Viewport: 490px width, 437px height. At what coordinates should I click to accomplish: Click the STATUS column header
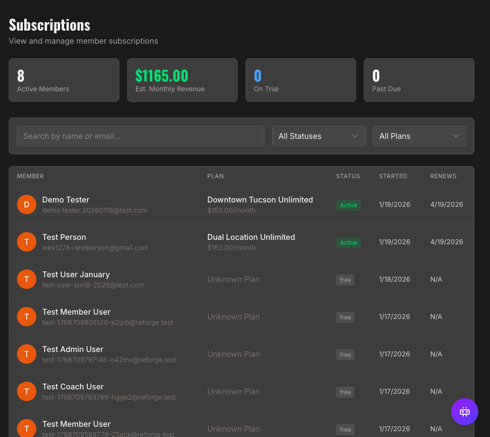(x=348, y=176)
